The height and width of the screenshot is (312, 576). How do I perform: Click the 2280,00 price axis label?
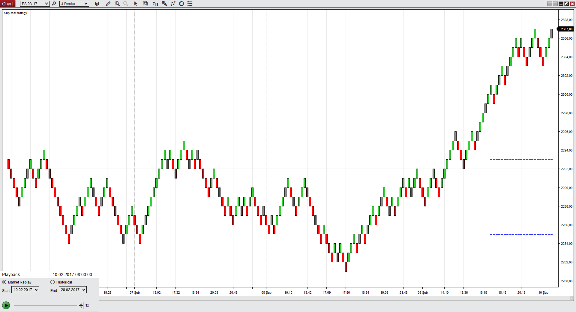click(x=567, y=281)
